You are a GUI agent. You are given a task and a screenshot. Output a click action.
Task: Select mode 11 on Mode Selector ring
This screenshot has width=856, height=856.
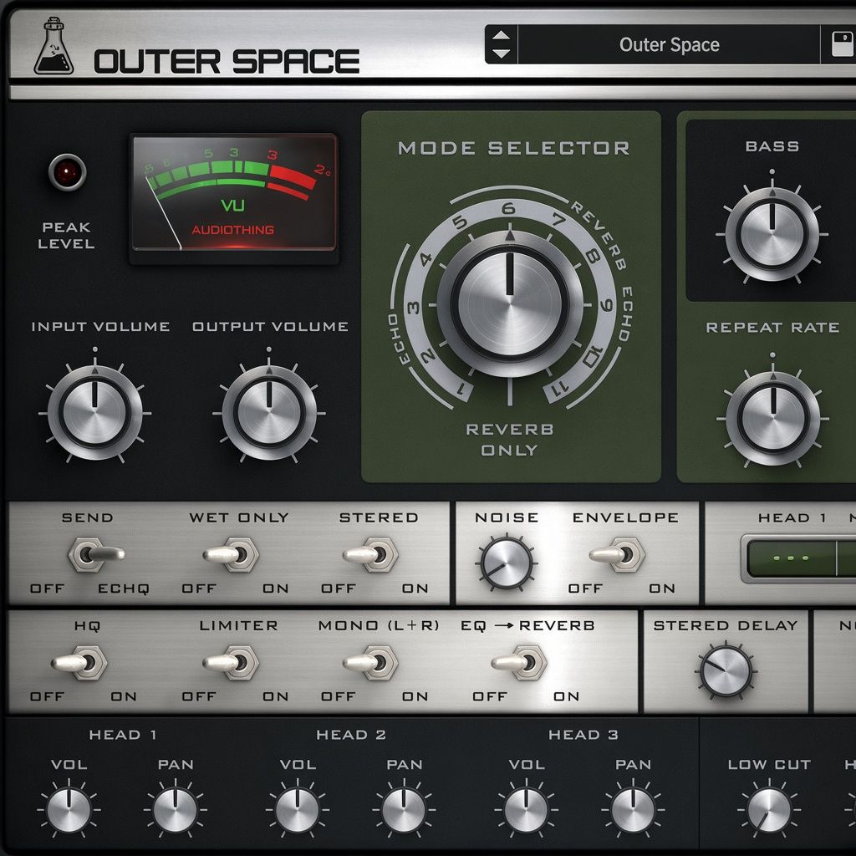[x=559, y=388]
